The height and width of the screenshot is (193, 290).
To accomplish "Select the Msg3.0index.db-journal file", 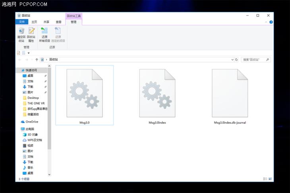I will pos(230,95).
